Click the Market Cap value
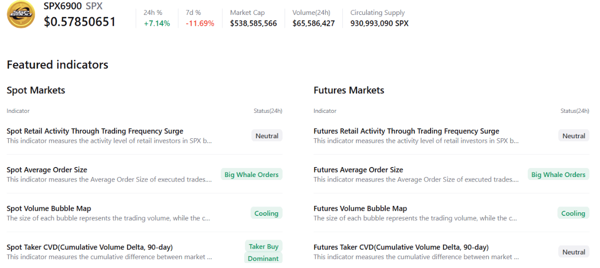 click(x=253, y=23)
